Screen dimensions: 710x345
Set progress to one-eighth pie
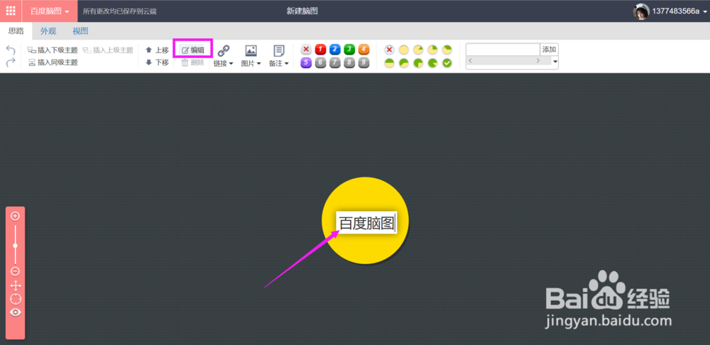tap(418, 50)
